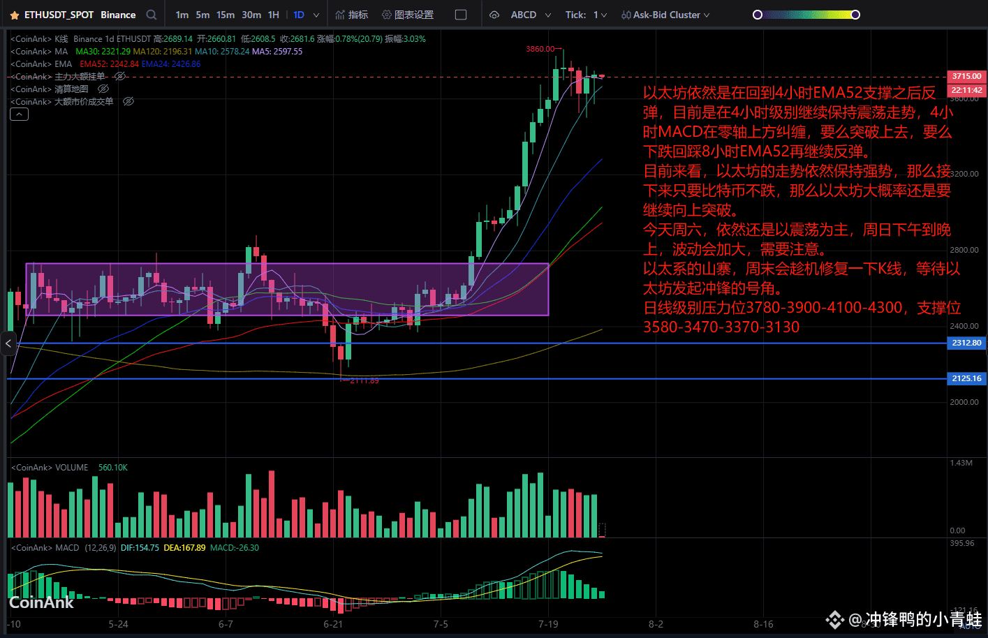Open the timeframe dropdown arrow after 1D
Image resolution: width=988 pixels, height=638 pixels.
coord(316,15)
